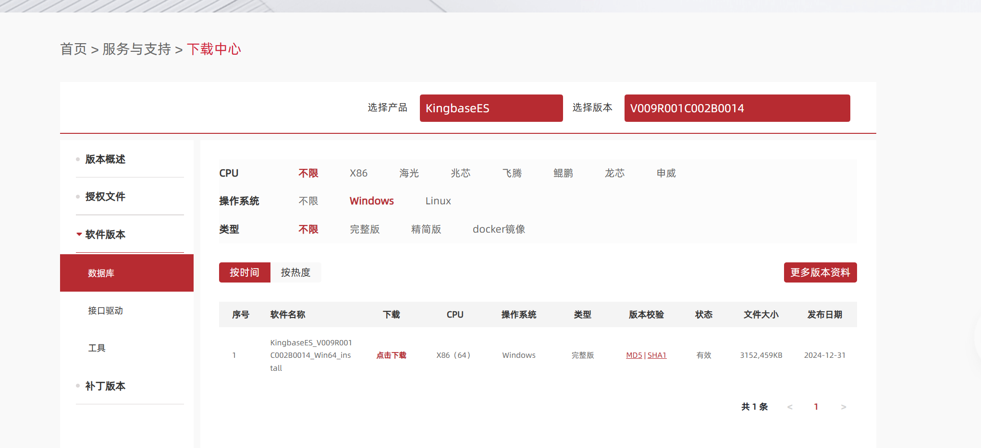Viewport: 981px width, 448px height.
Task: Click the 软件名称 column header
Action: pyautogui.click(x=288, y=315)
